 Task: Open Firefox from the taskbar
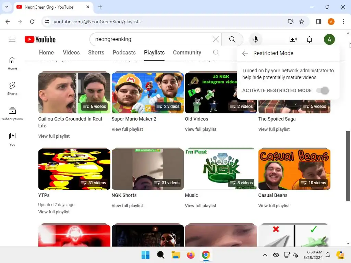(x=191, y=255)
